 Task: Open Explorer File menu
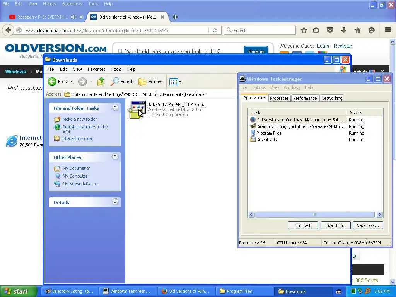pyautogui.click(x=51, y=69)
